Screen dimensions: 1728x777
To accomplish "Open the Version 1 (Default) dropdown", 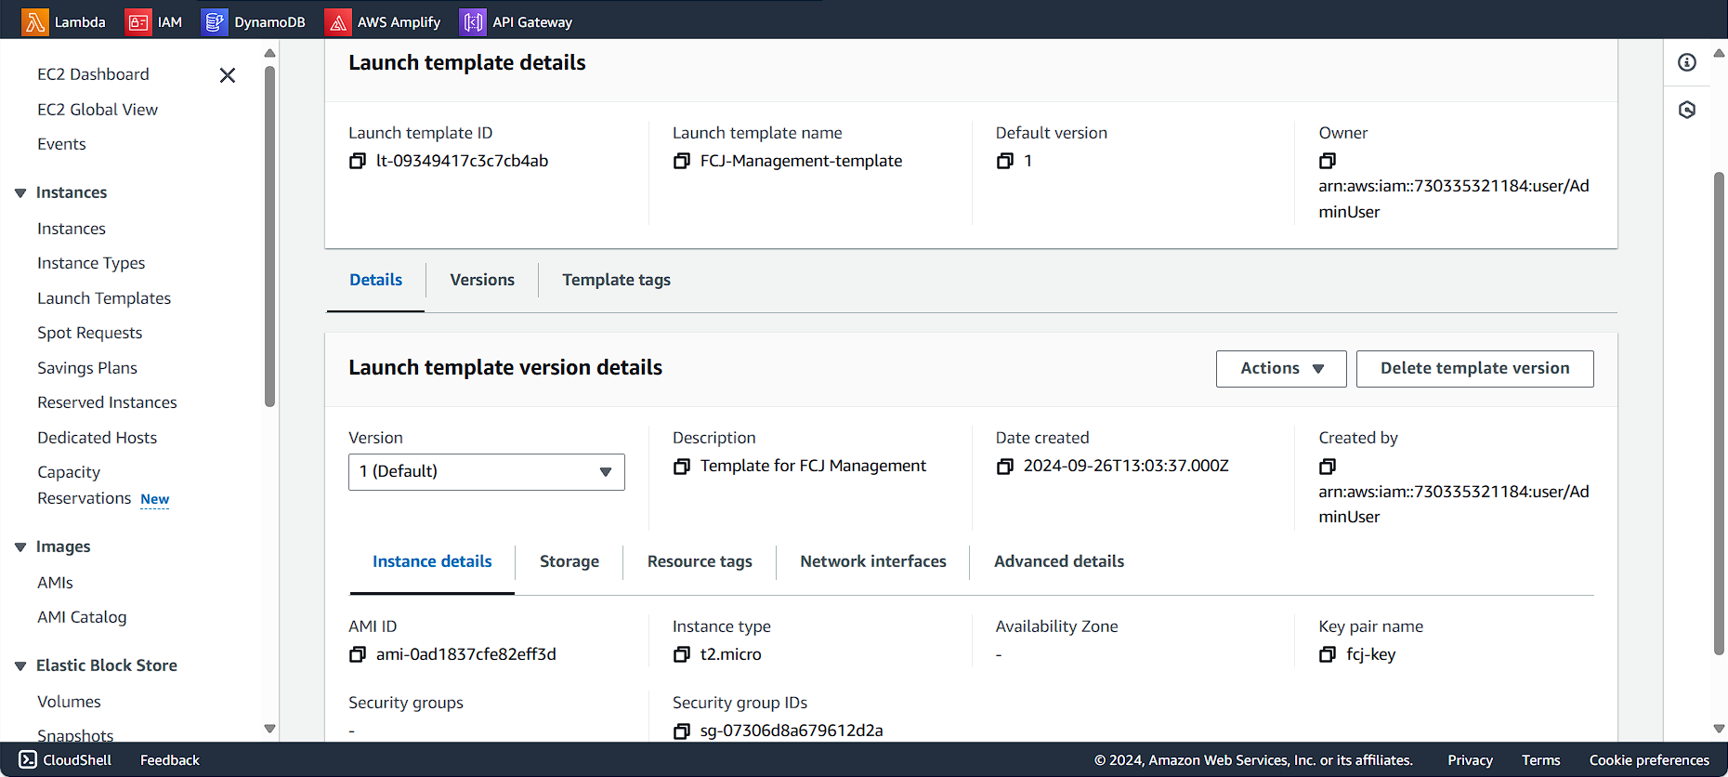I will coord(487,472).
